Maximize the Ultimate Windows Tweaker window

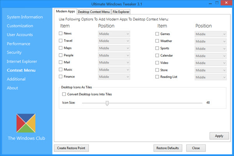[217, 3]
